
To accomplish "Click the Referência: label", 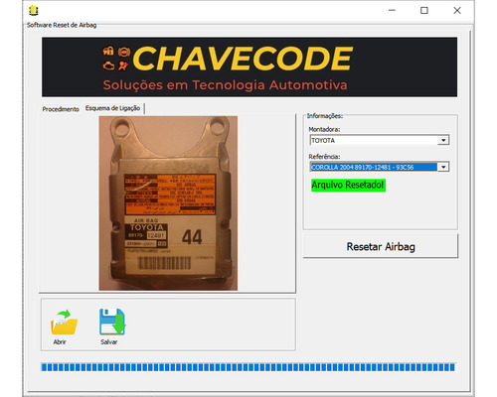I will [324, 157].
